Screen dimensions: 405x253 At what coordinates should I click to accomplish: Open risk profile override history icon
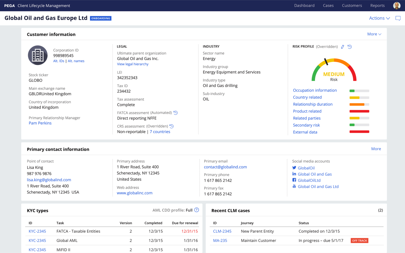point(350,47)
